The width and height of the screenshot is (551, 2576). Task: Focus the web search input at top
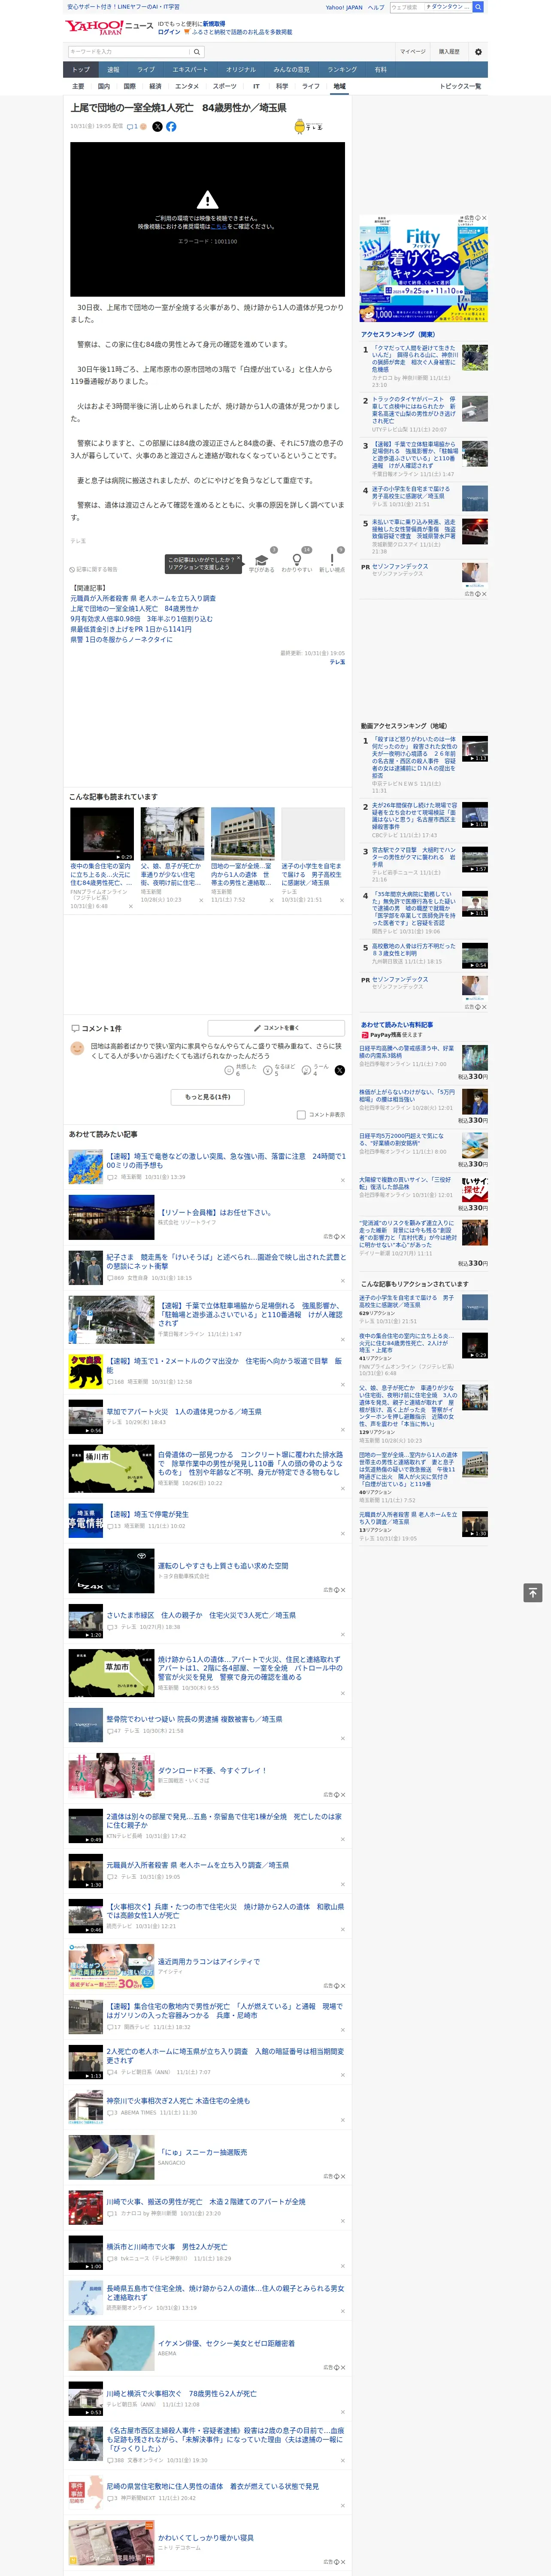406,7
